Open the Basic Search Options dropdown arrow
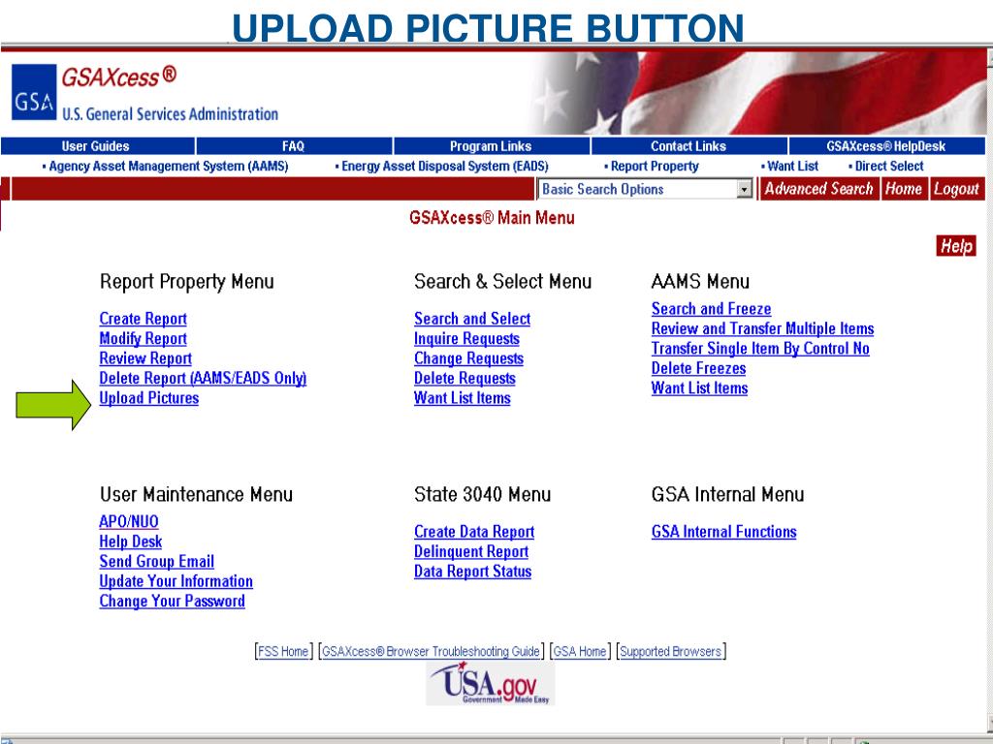This screenshot has height=744, width=993. [x=745, y=189]
